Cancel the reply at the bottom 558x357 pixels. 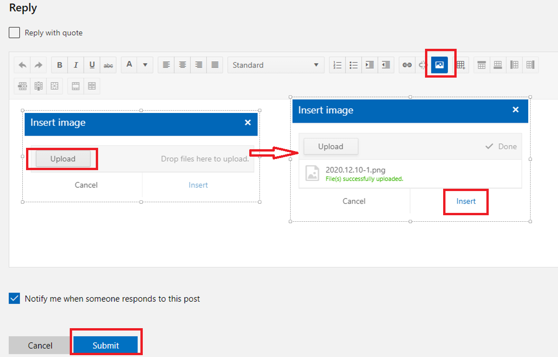click(40, 345)
